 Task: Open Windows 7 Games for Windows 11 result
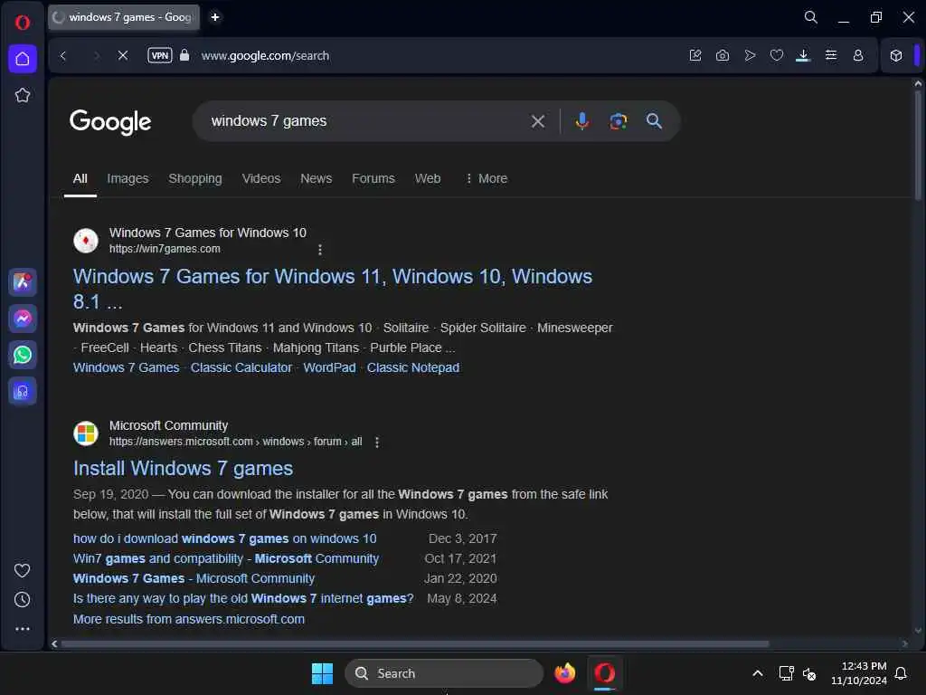click(333, 289)
